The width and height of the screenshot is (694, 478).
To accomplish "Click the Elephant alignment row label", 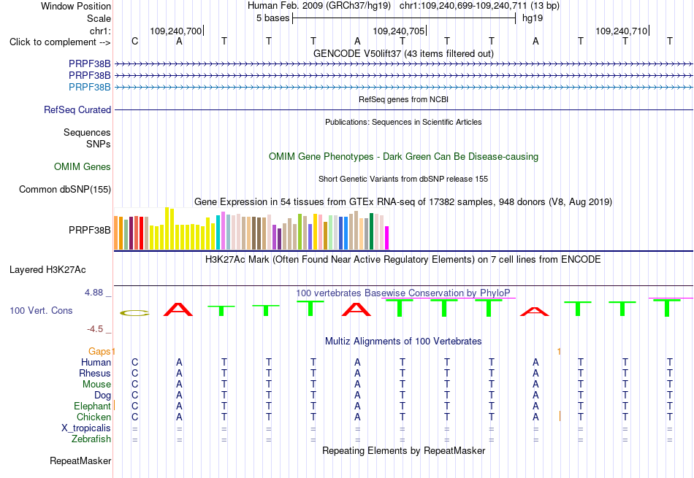I will tap(92, 406).
